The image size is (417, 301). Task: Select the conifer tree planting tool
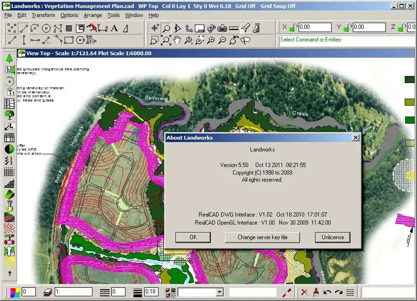pos(9,58)
